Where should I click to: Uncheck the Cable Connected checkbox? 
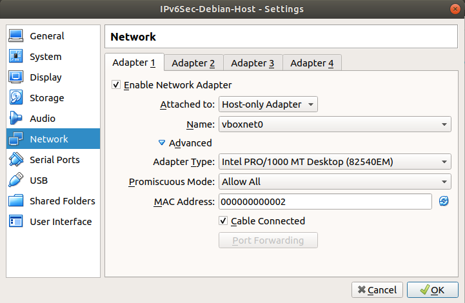point(223,221)
